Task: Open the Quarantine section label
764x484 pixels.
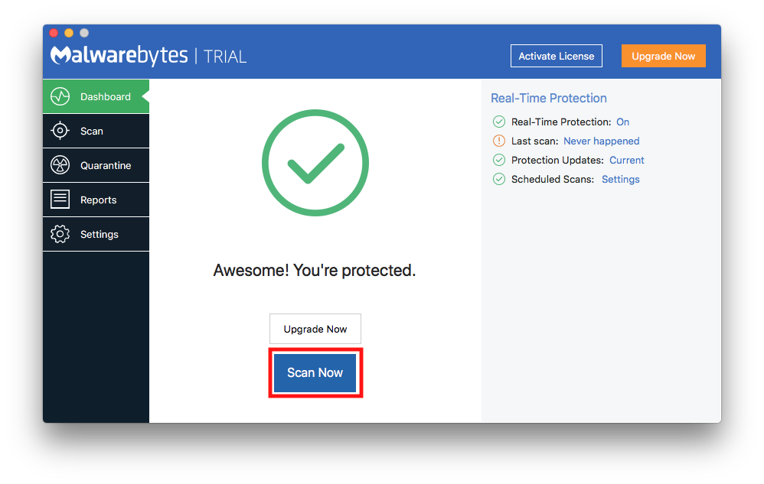Action: tap(106, 166)
